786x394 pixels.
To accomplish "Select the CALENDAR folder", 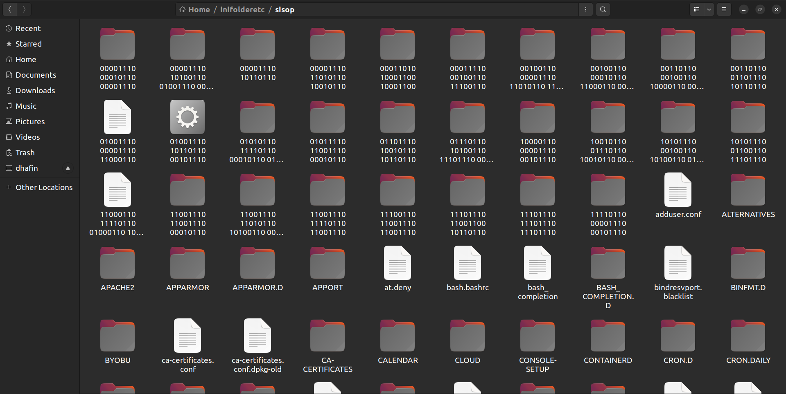I will pyautogui.click(x=398, y=342).
